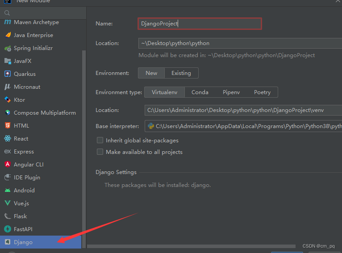Click the generator list vertical scrollbar
342x253 pixels.
tap(84, 149)
